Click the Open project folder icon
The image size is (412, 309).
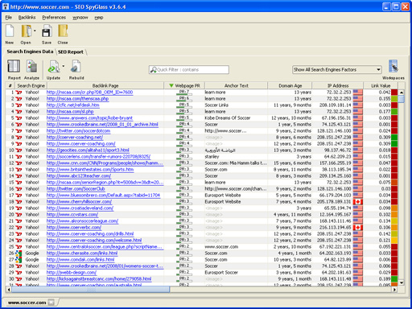point(27,31)
